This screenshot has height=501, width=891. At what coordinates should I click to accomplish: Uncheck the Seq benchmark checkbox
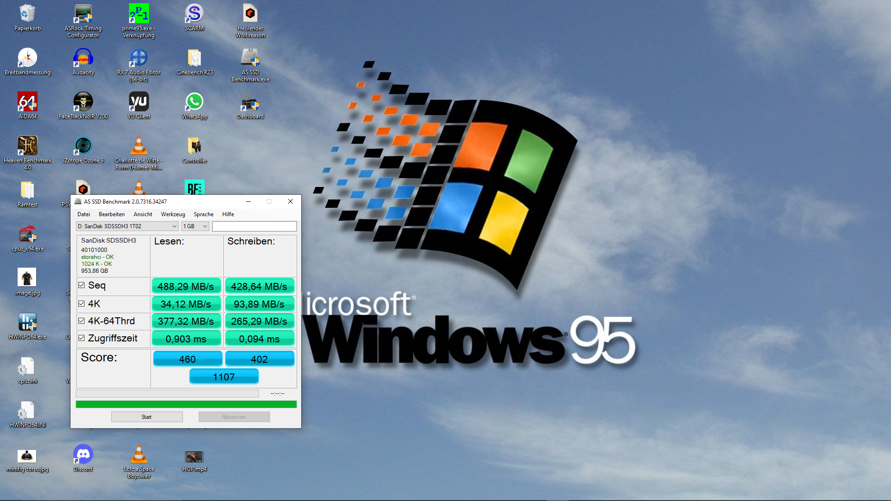point(82,285)
